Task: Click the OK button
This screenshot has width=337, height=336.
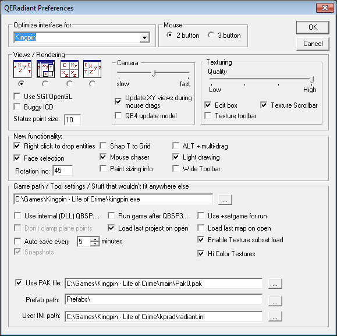Action: 313,27
